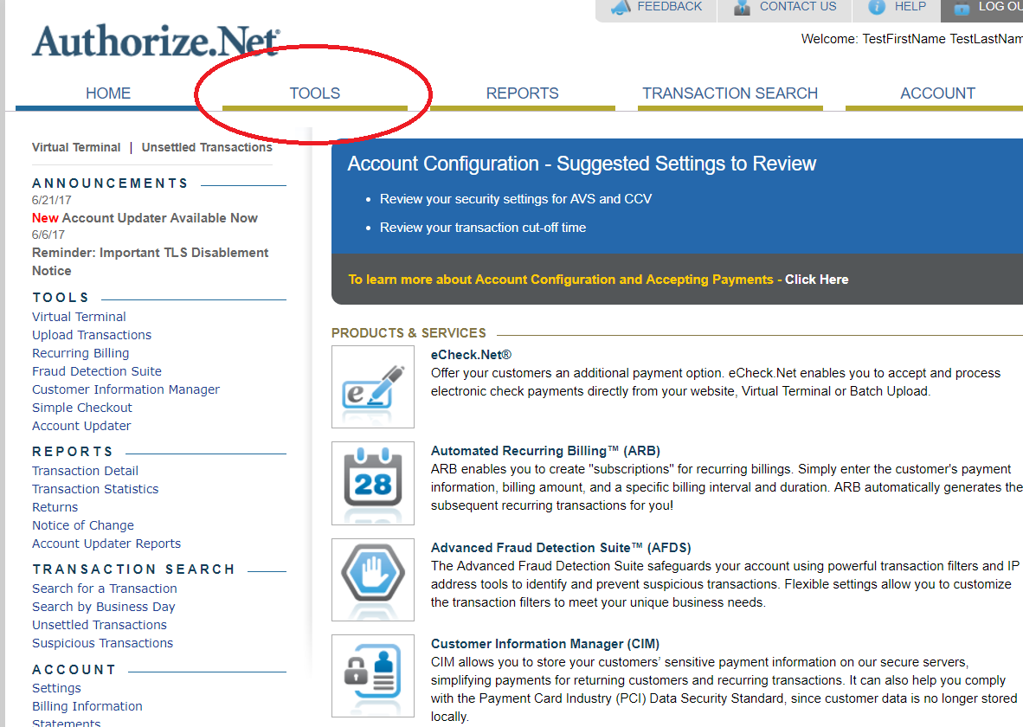Viewport: 1023px width, 727px height.
Task: View the Transaction Detail report
Action: pyautogui.click(x=85, y=471)
